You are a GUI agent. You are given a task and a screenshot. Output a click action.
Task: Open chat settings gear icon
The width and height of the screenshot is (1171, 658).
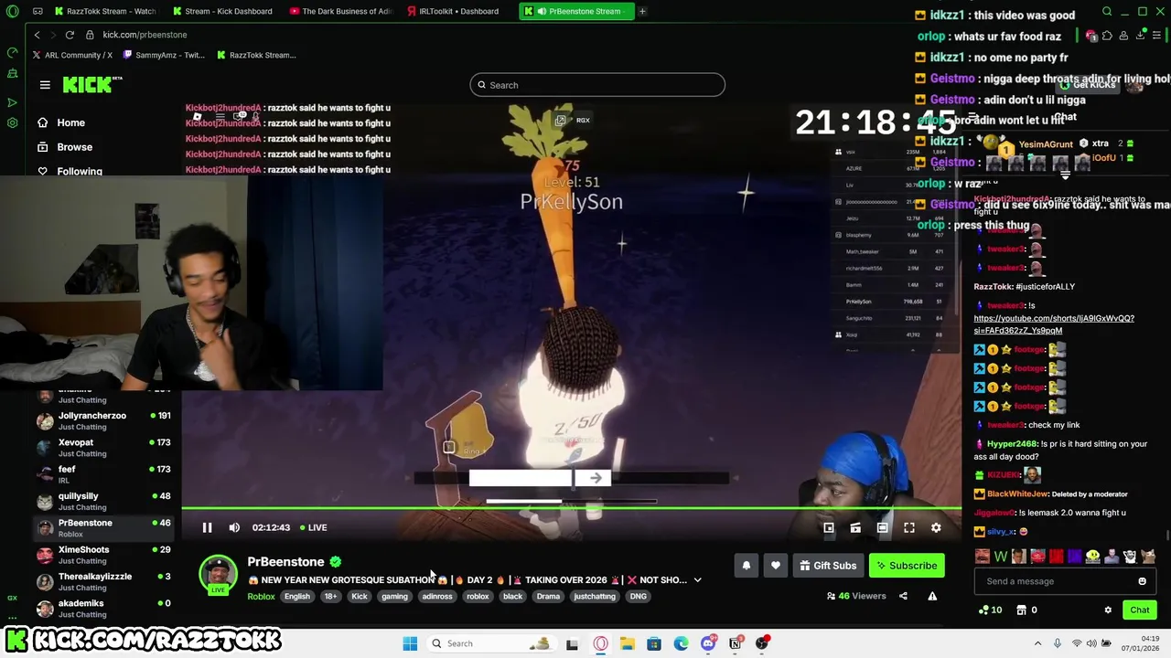point(1108,610)
